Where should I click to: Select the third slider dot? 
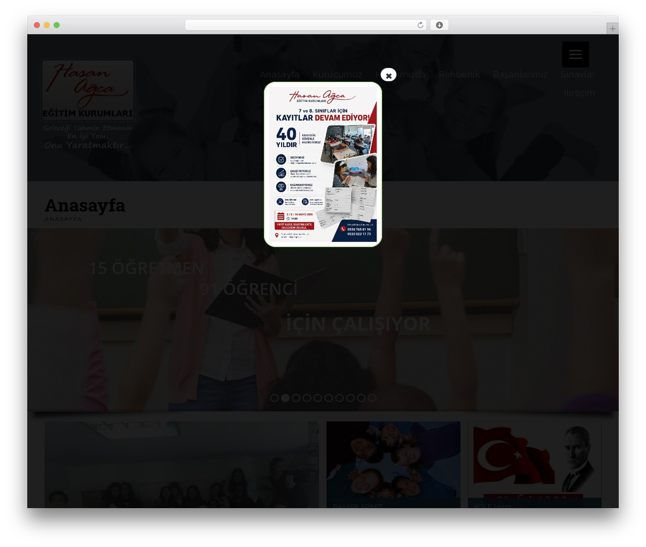point(296,398)
